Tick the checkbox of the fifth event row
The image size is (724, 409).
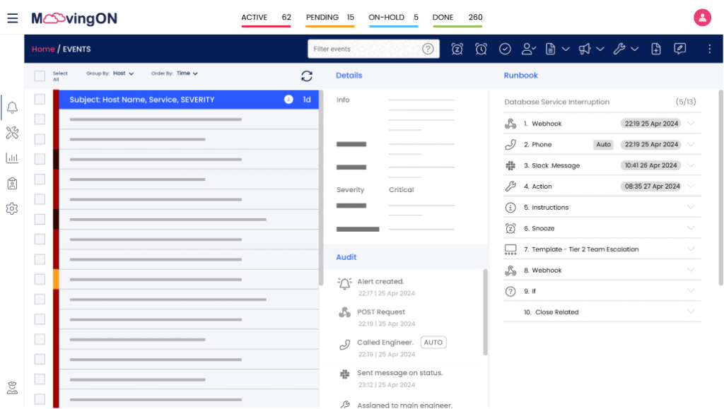click(40, 179)
